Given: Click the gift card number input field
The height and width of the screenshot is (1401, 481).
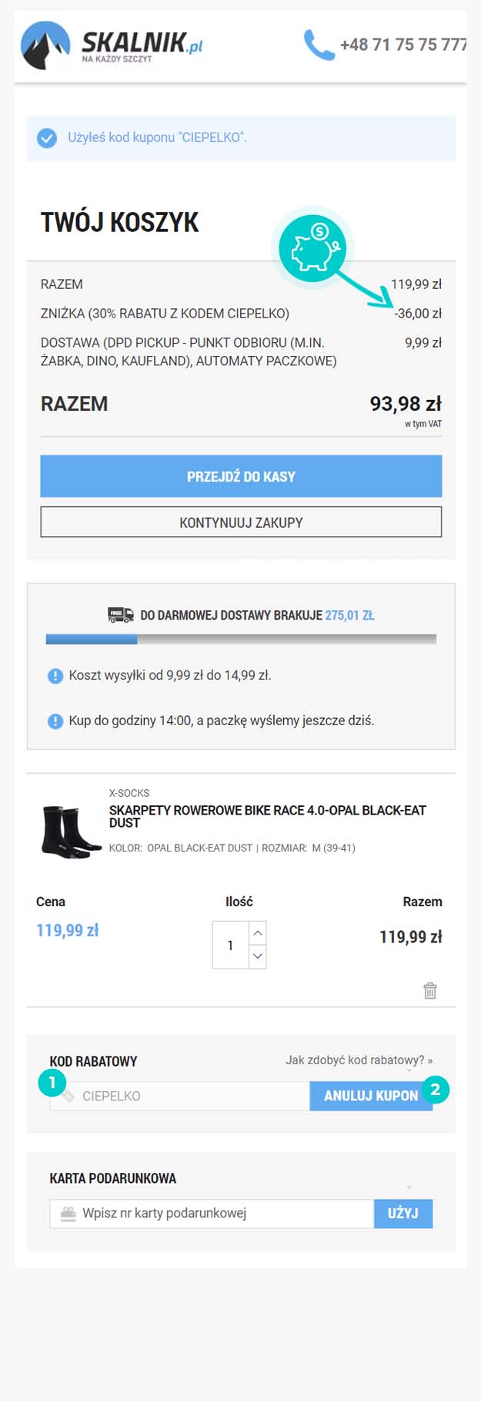Looking at the screenshot, I should 212,1214.
